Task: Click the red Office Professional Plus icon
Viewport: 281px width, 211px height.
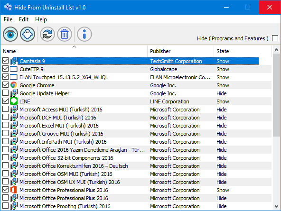Action: tap(14, 190)
